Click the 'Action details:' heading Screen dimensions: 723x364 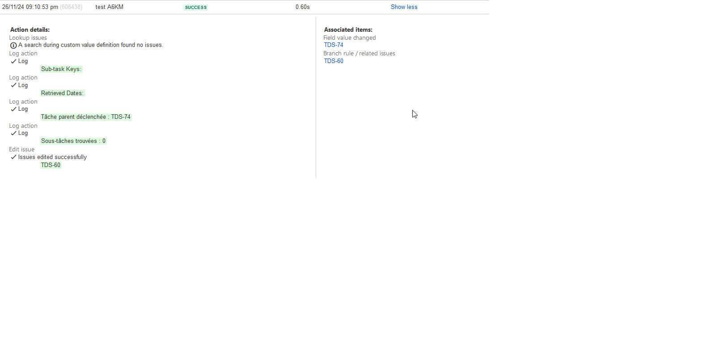[x=30, y=30]
